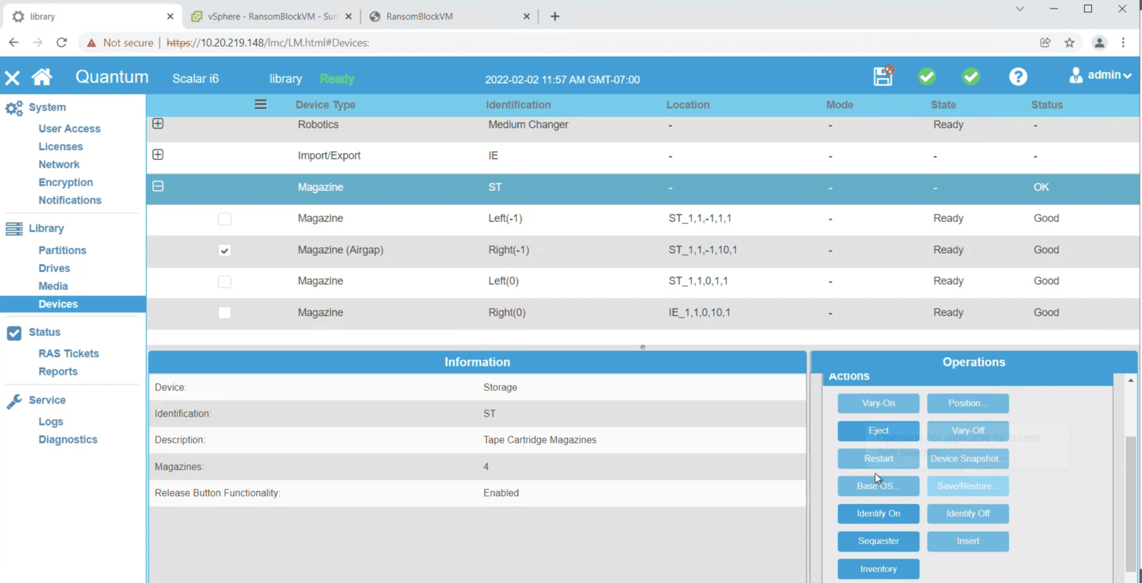Click the admin user icon
The width and height of the screenshot is (1142, 583).
click(x=1075, y=75)
